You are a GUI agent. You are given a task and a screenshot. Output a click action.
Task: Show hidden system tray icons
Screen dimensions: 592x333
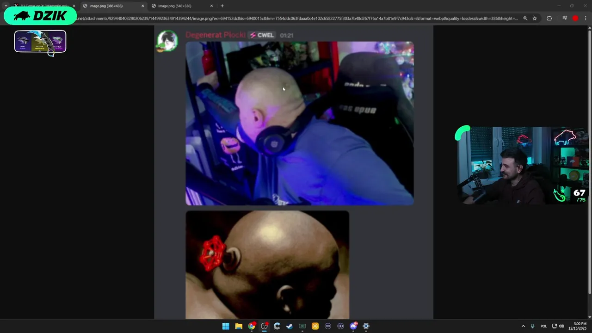(x=523, y=326)
